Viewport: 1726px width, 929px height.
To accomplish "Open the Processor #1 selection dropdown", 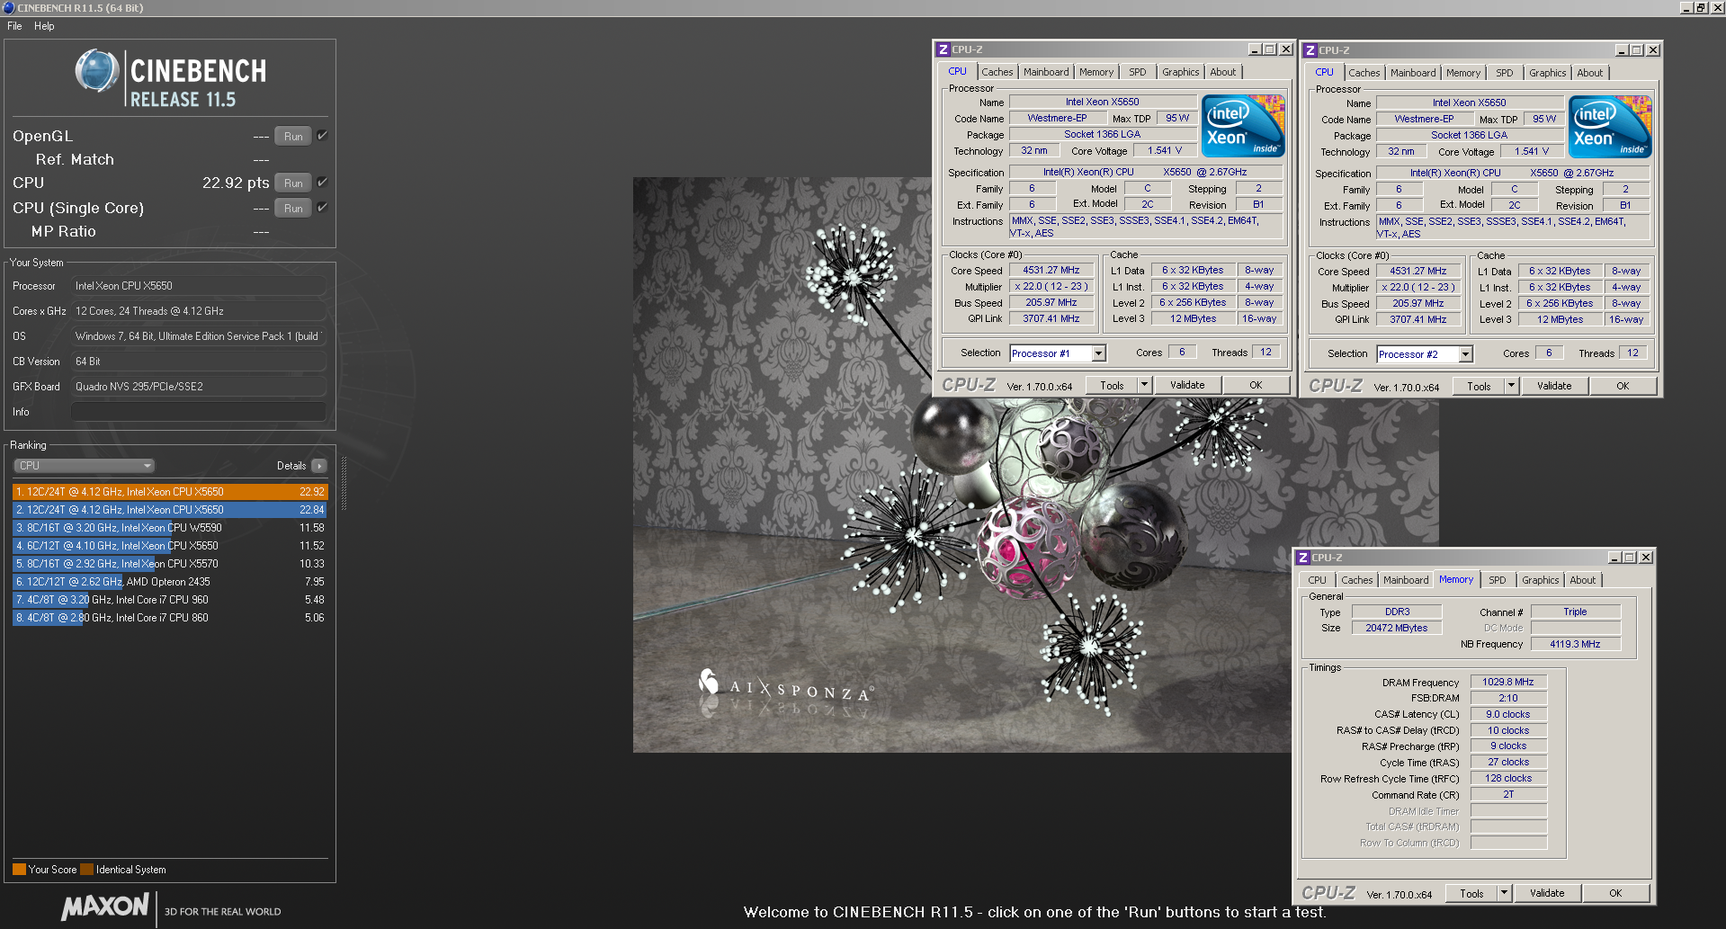I will pyautogui.click(x=1098, y=353).
